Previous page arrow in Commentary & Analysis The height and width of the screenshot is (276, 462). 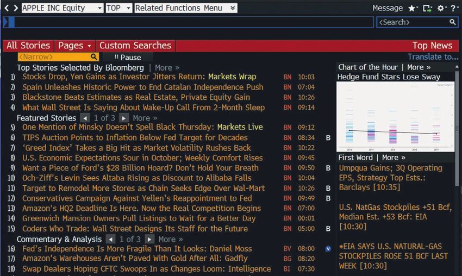[x=110, y=239]
